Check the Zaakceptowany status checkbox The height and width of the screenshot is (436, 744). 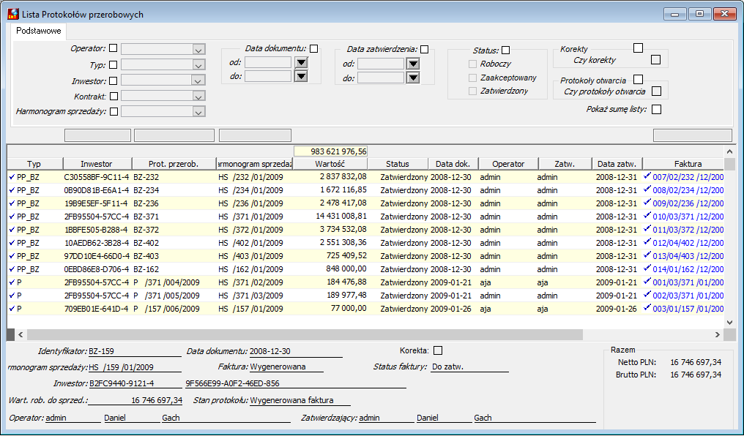(x=472, y=78)
